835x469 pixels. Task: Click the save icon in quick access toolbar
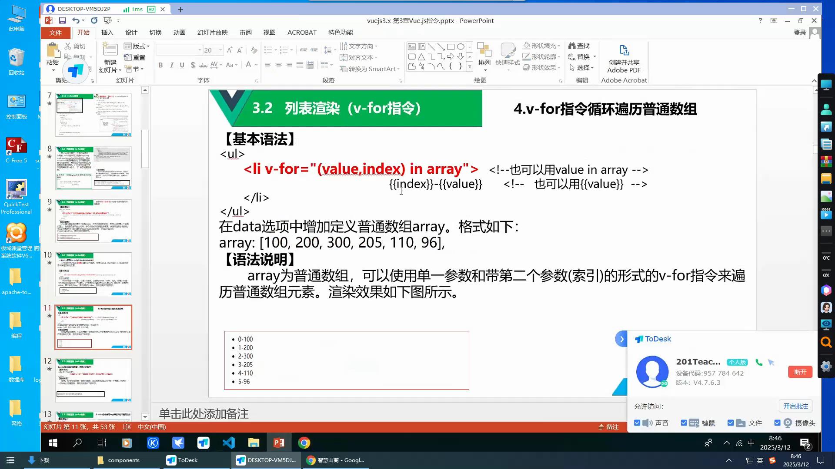(x=62, y=20)
